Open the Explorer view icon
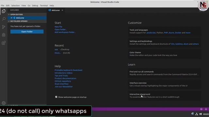The image size is (209, 117). [4, 11]
